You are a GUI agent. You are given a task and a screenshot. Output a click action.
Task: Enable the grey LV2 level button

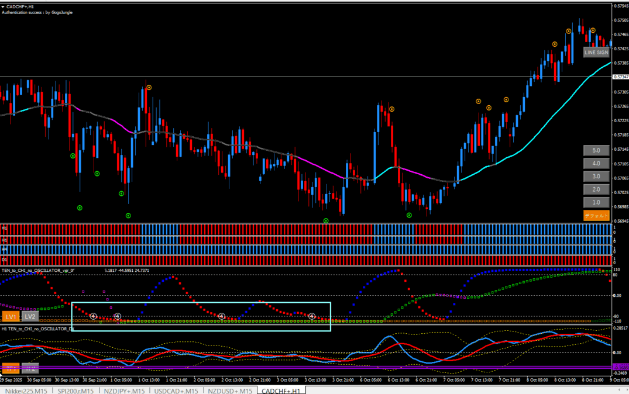[x=30, y=316]
